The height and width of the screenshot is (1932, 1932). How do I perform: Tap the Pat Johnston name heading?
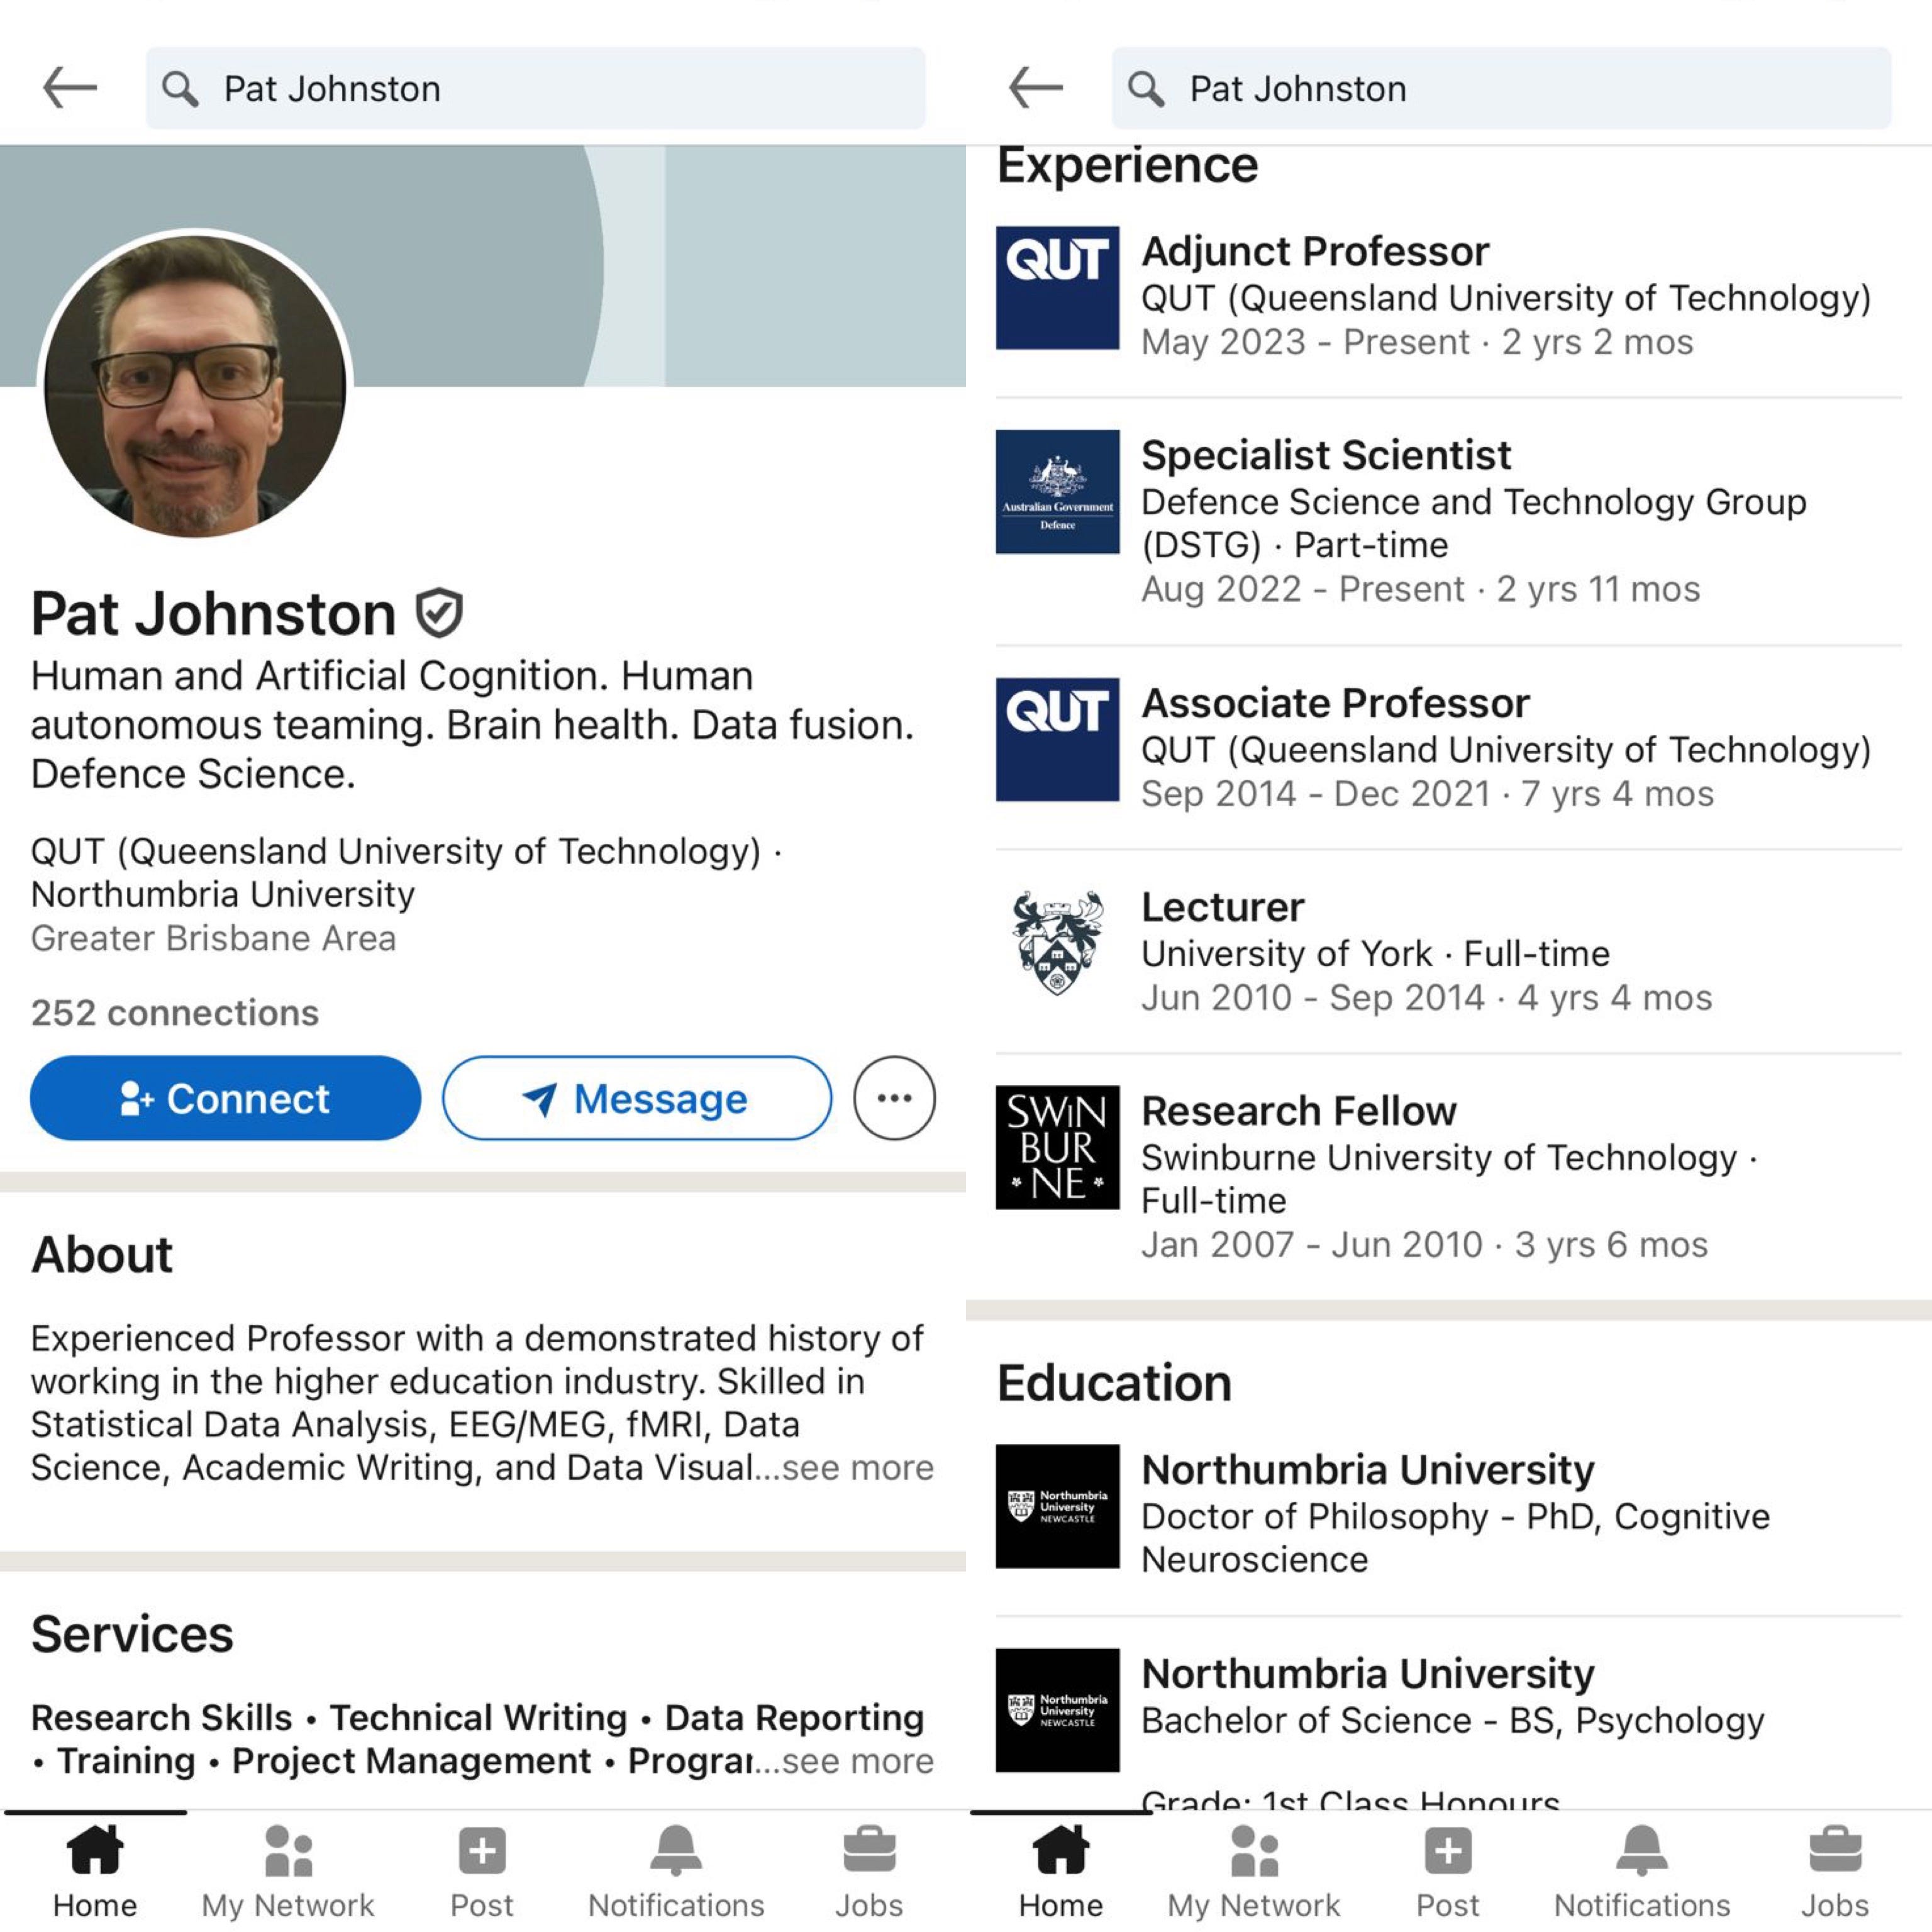(213, 613)
